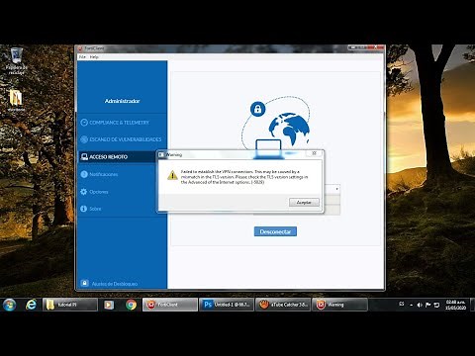This screenshot has height=356, width=475.
Task: Launch Internet Explorer from taskbar
Action: pos(31,305)
